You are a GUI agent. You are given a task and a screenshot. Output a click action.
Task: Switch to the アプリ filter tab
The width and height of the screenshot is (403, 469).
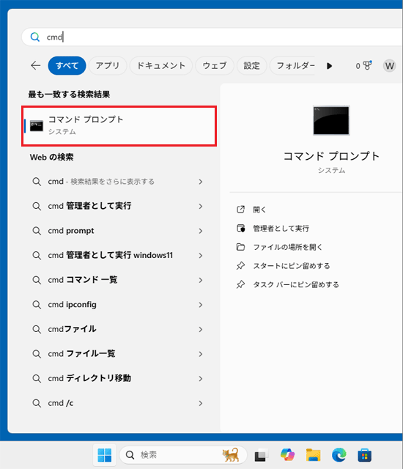point(108,65)
